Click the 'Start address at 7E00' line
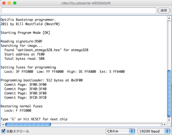 pyautogui.click(x=24, y=54)
